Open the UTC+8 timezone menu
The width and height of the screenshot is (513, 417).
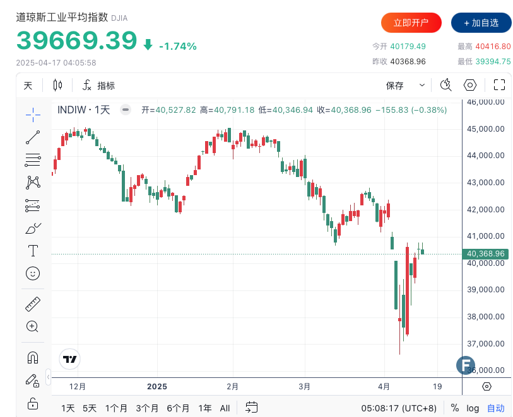click(399, 408)
